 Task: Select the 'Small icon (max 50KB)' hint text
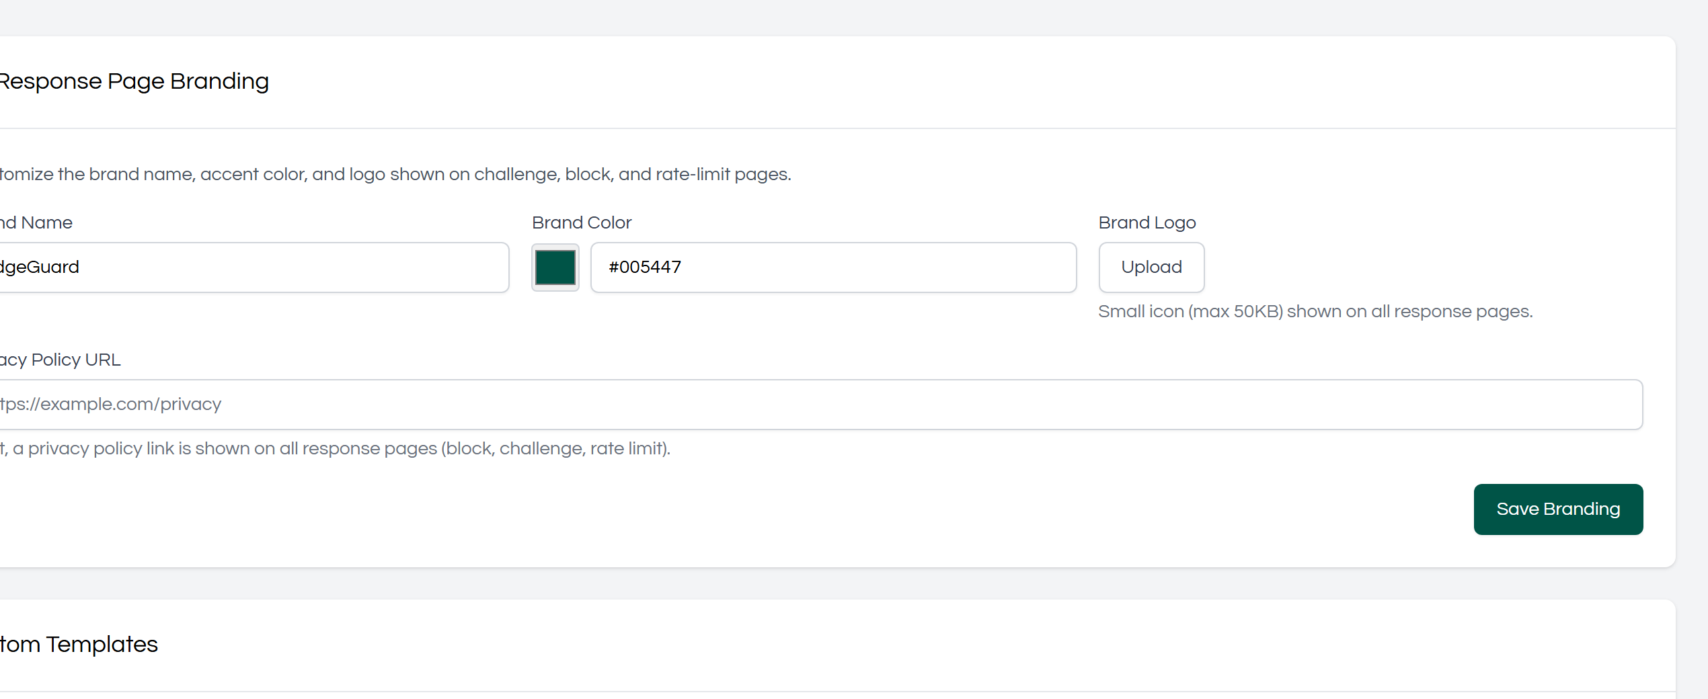tap(1315, 312)
